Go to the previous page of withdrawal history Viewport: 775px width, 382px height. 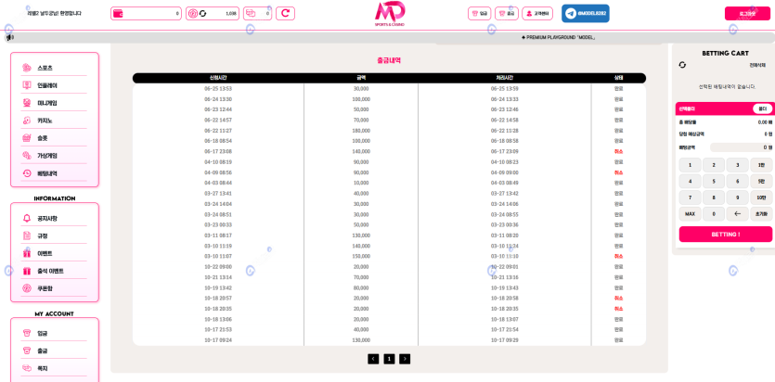(x=373, y=359)
